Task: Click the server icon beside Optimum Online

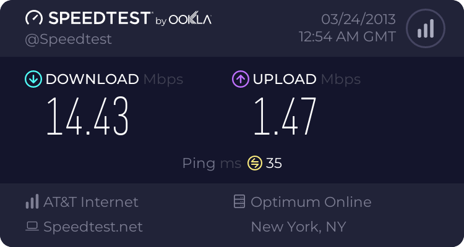Action: pyautogui.click(x=239, y=201)
